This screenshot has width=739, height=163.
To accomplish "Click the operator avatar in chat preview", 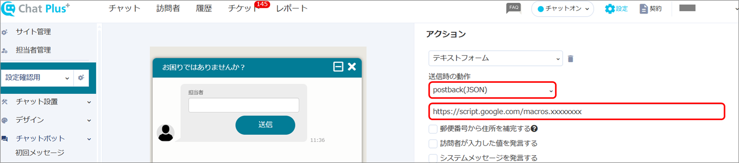I will 166,133.
